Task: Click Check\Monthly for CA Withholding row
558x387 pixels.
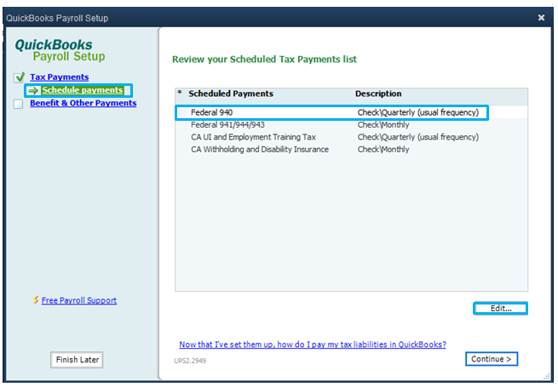Action: (x=383, y=149)
